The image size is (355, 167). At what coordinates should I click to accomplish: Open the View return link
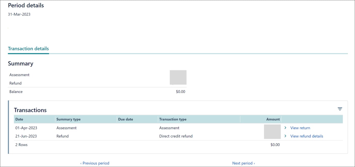click(300, 128)
